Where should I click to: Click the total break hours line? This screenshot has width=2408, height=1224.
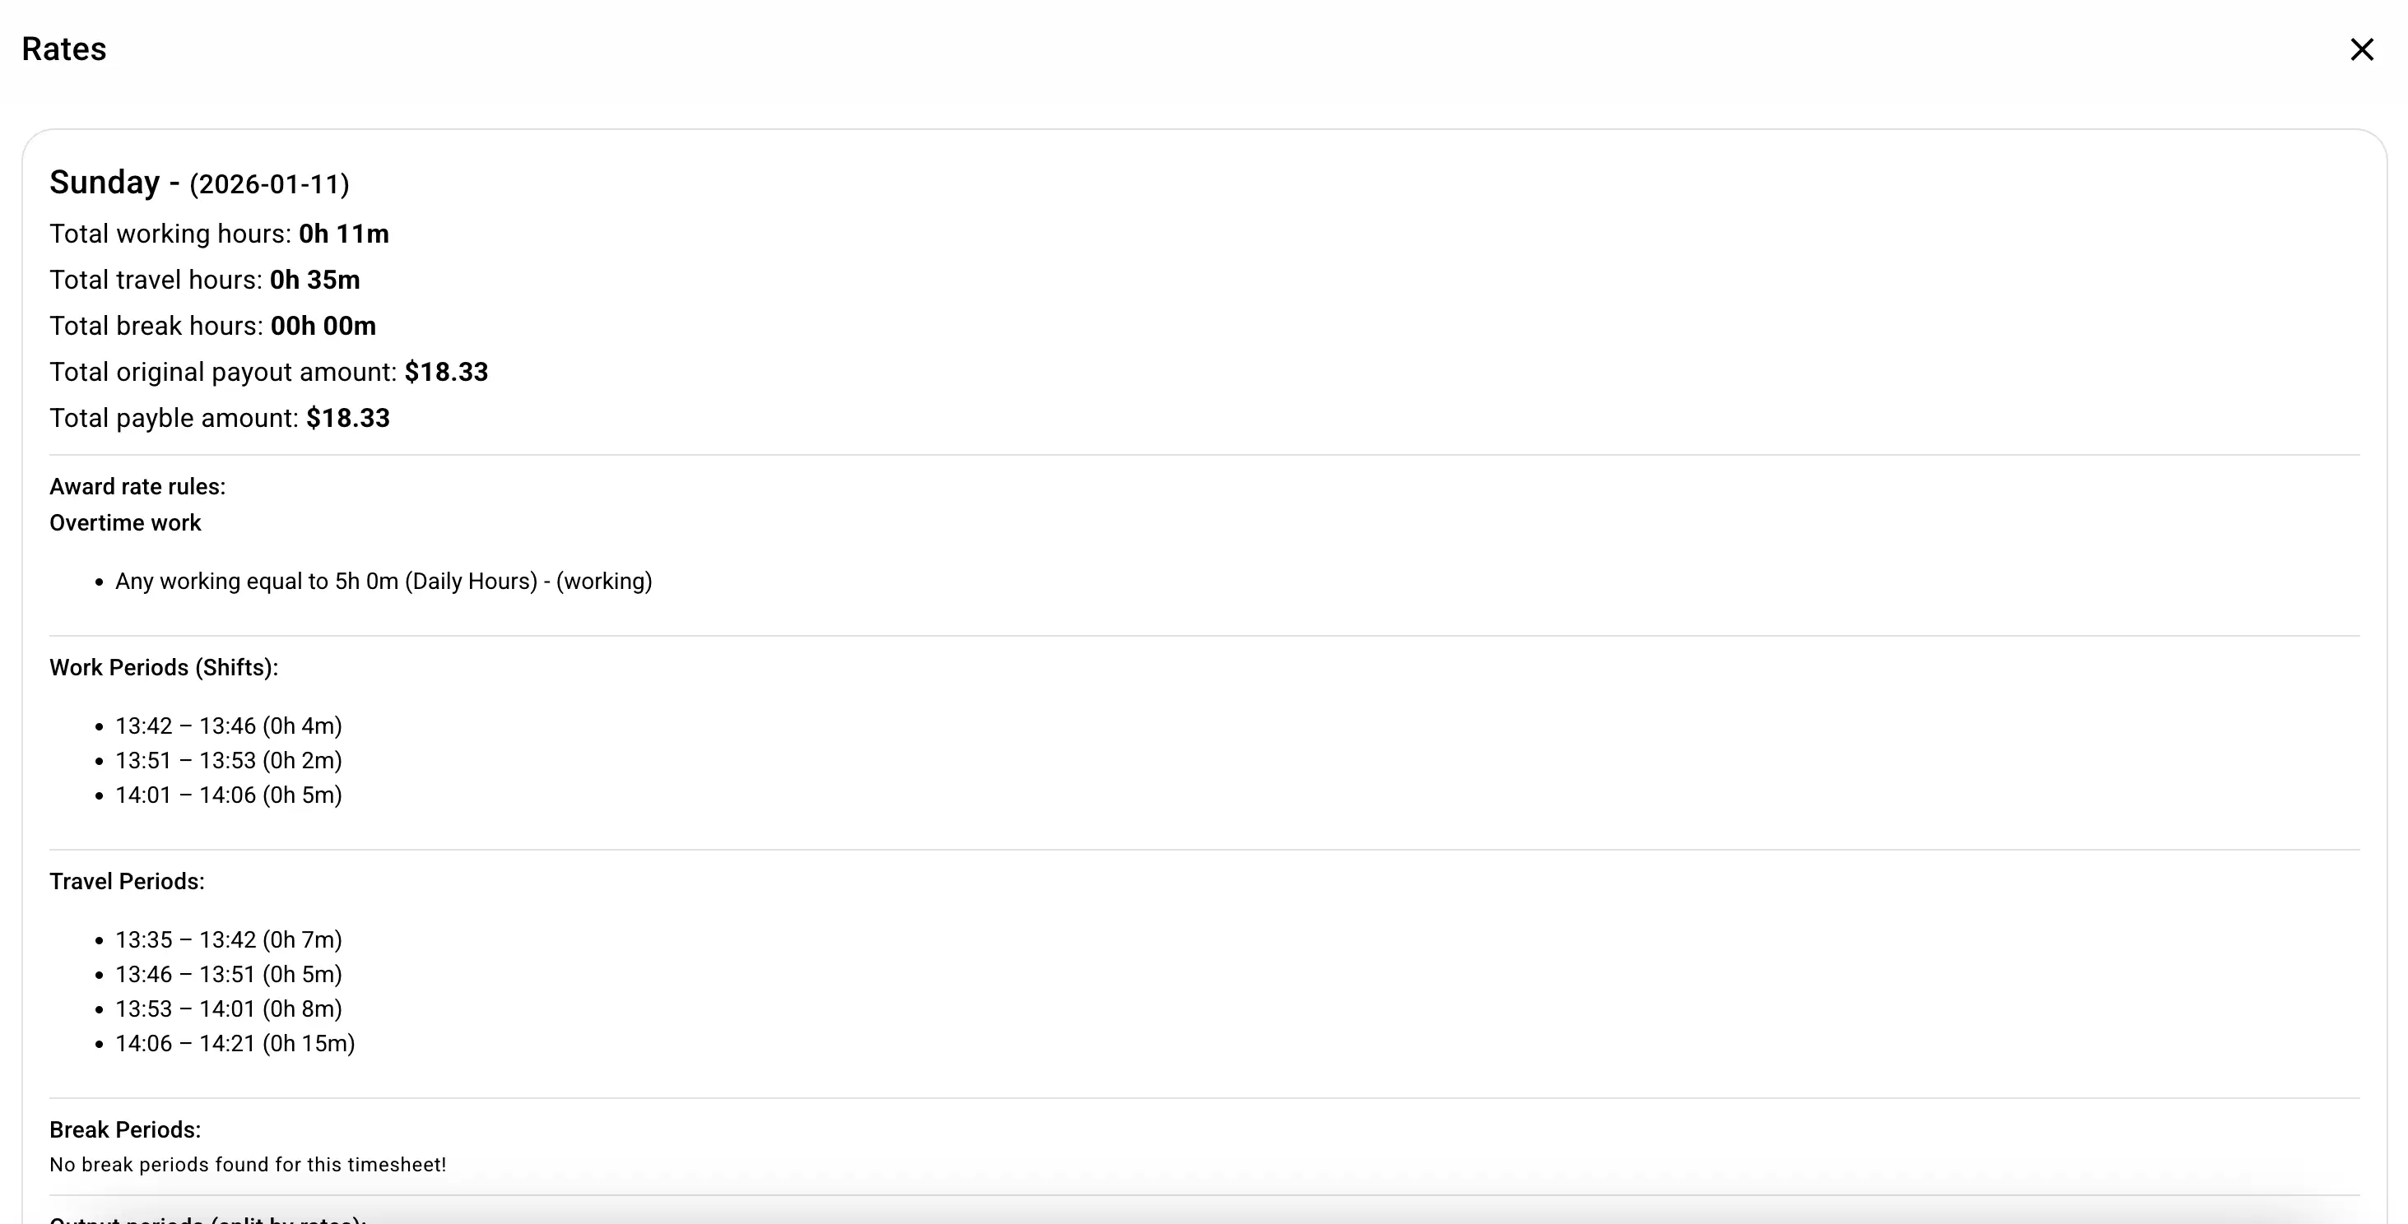tap(212, 326)
